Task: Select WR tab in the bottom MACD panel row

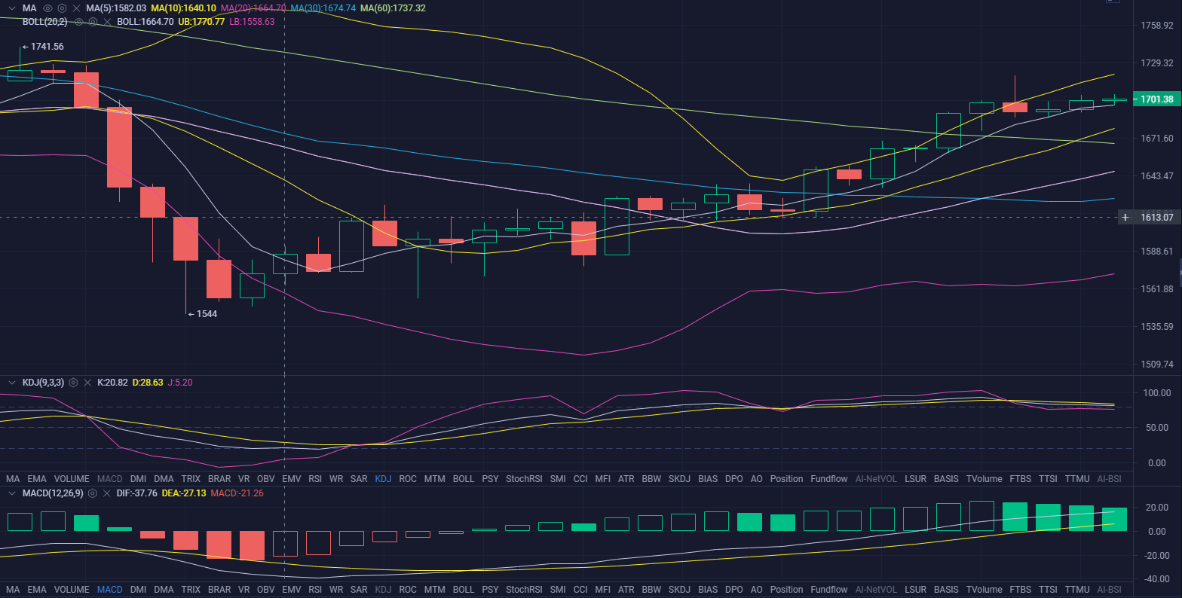Action: click(336, 590)
